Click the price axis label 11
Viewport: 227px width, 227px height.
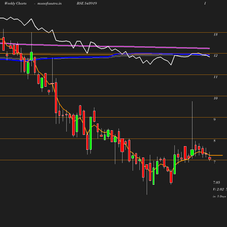216,77
